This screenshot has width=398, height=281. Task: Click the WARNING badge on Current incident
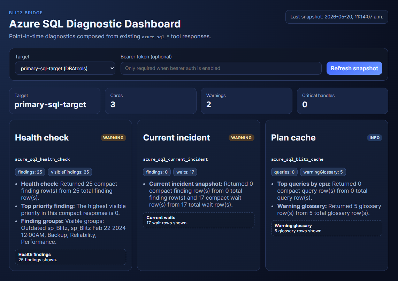[242, 138]
